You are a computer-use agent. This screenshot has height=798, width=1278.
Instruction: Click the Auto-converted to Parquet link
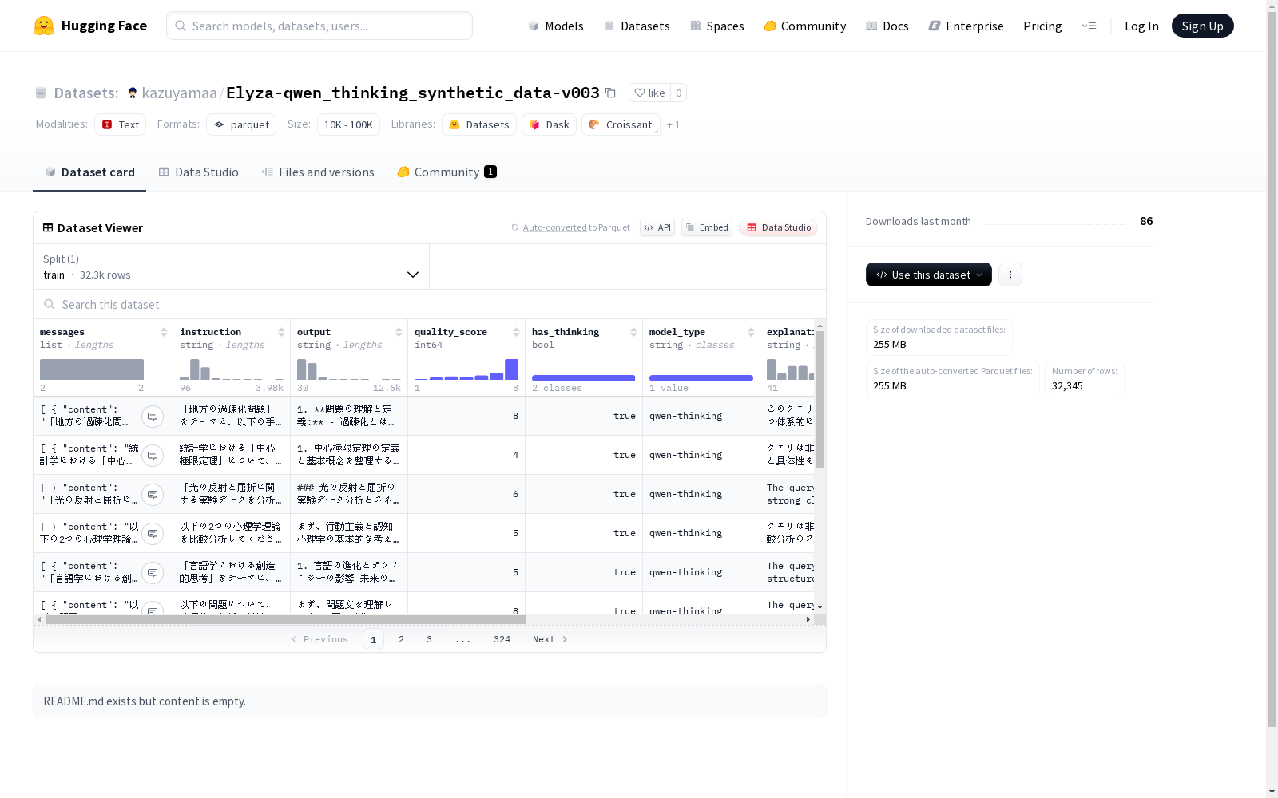[570, 227]
